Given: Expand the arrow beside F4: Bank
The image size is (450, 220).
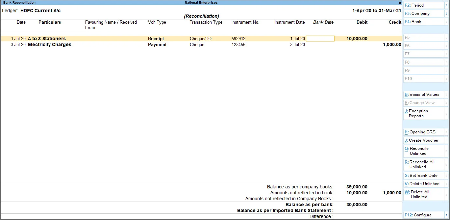Looking at the screenshot, I should [x=446, y=22].
